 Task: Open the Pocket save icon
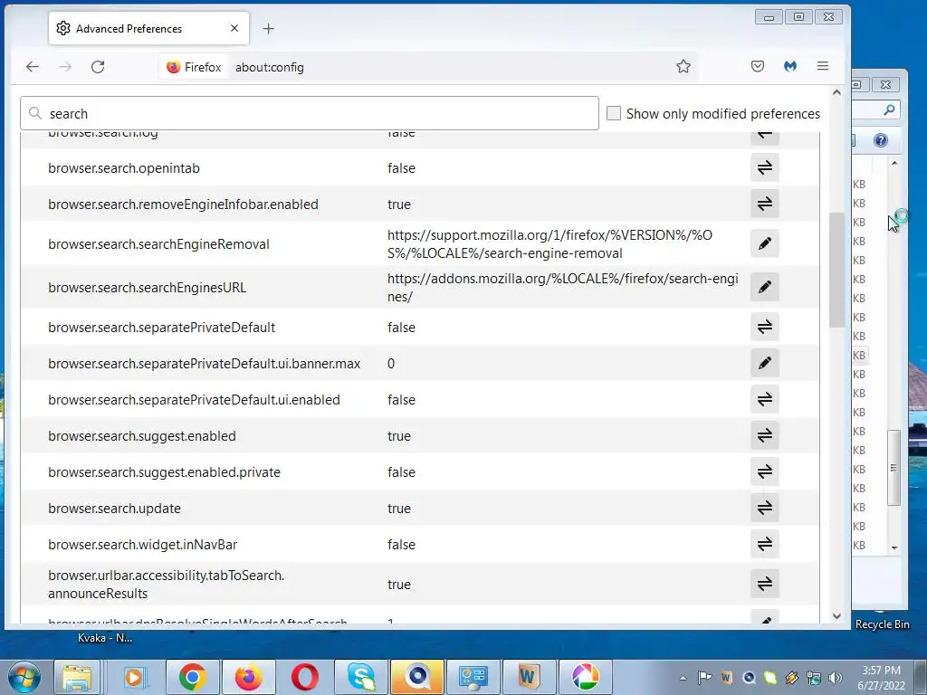[x=758, y=66]
